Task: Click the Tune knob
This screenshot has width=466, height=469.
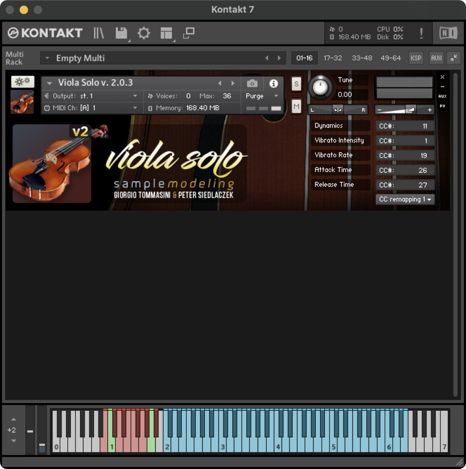Action: tap(320, 87)
